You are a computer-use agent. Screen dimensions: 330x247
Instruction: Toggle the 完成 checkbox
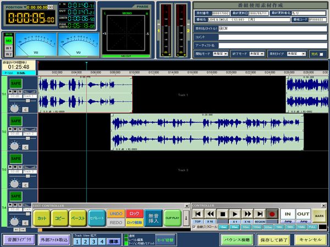(x=322, y=54)
